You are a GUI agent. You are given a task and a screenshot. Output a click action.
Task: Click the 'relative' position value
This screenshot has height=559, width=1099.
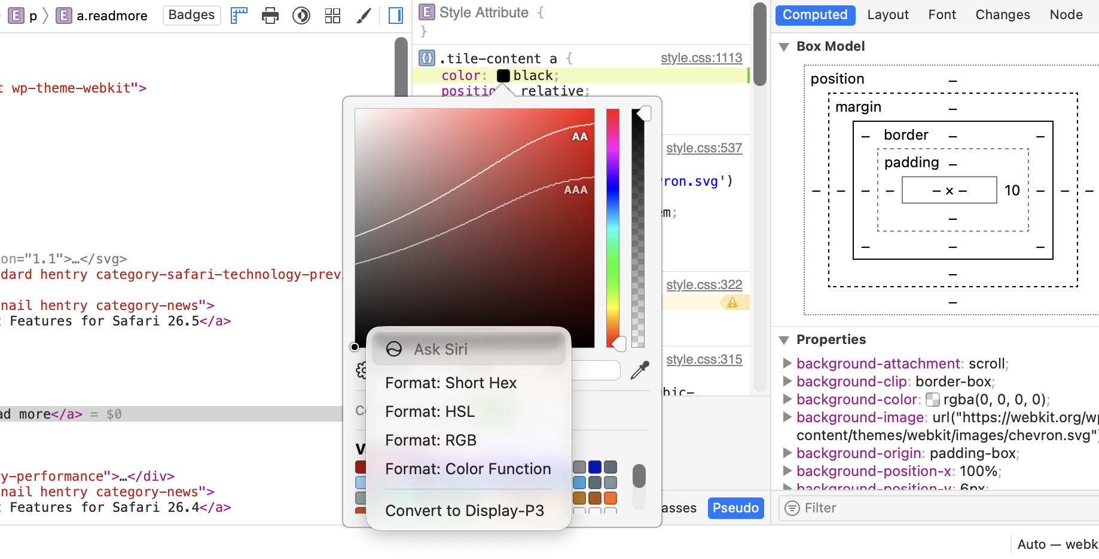[552, 91]
